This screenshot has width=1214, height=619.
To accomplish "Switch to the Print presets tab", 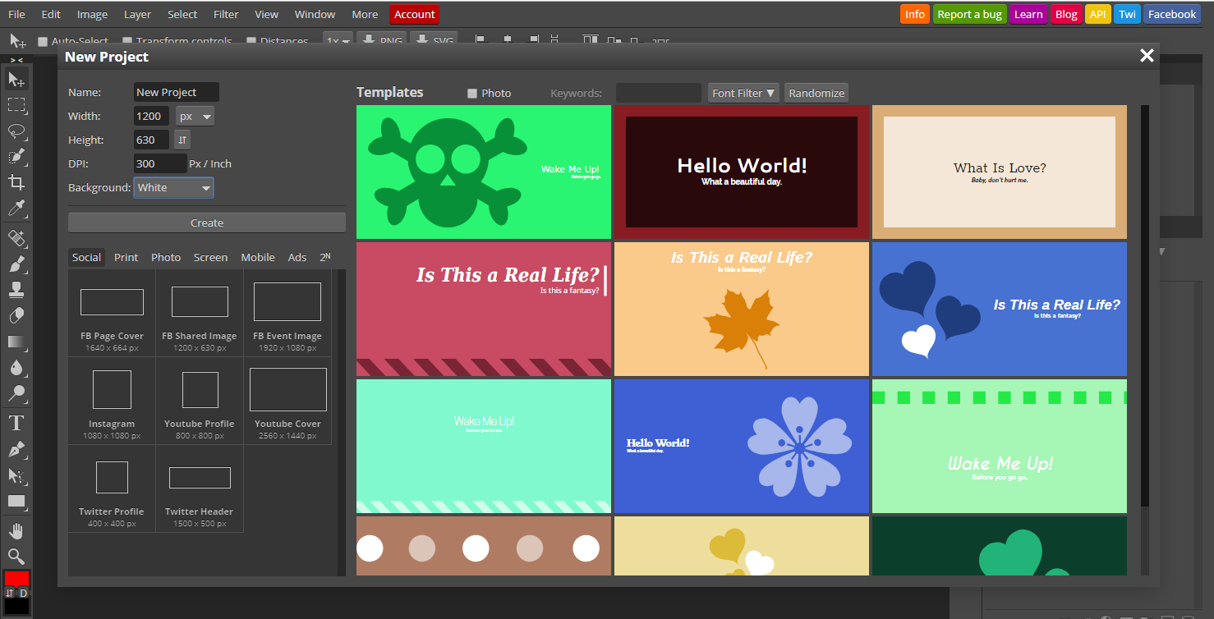I will (126, 257).
